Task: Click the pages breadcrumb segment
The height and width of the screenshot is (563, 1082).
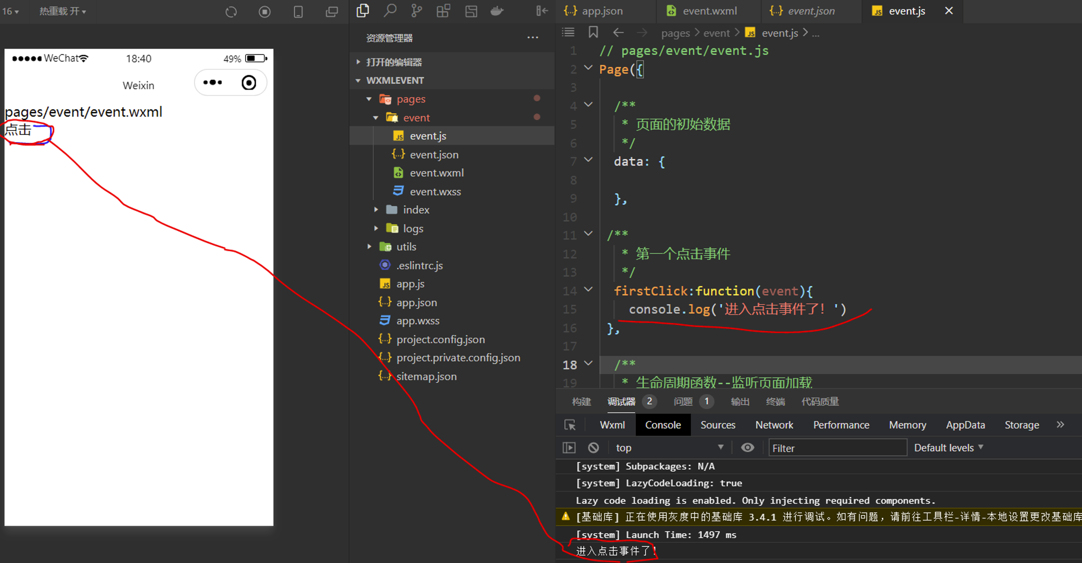Action: [x=675, y=33]
